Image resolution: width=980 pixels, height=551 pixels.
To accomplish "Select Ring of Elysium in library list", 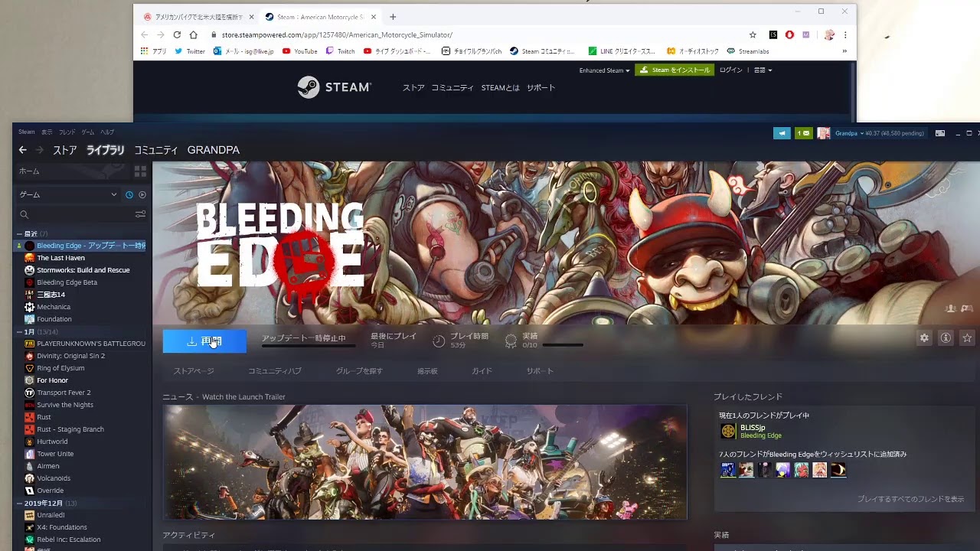I will [x=60, y=368].
